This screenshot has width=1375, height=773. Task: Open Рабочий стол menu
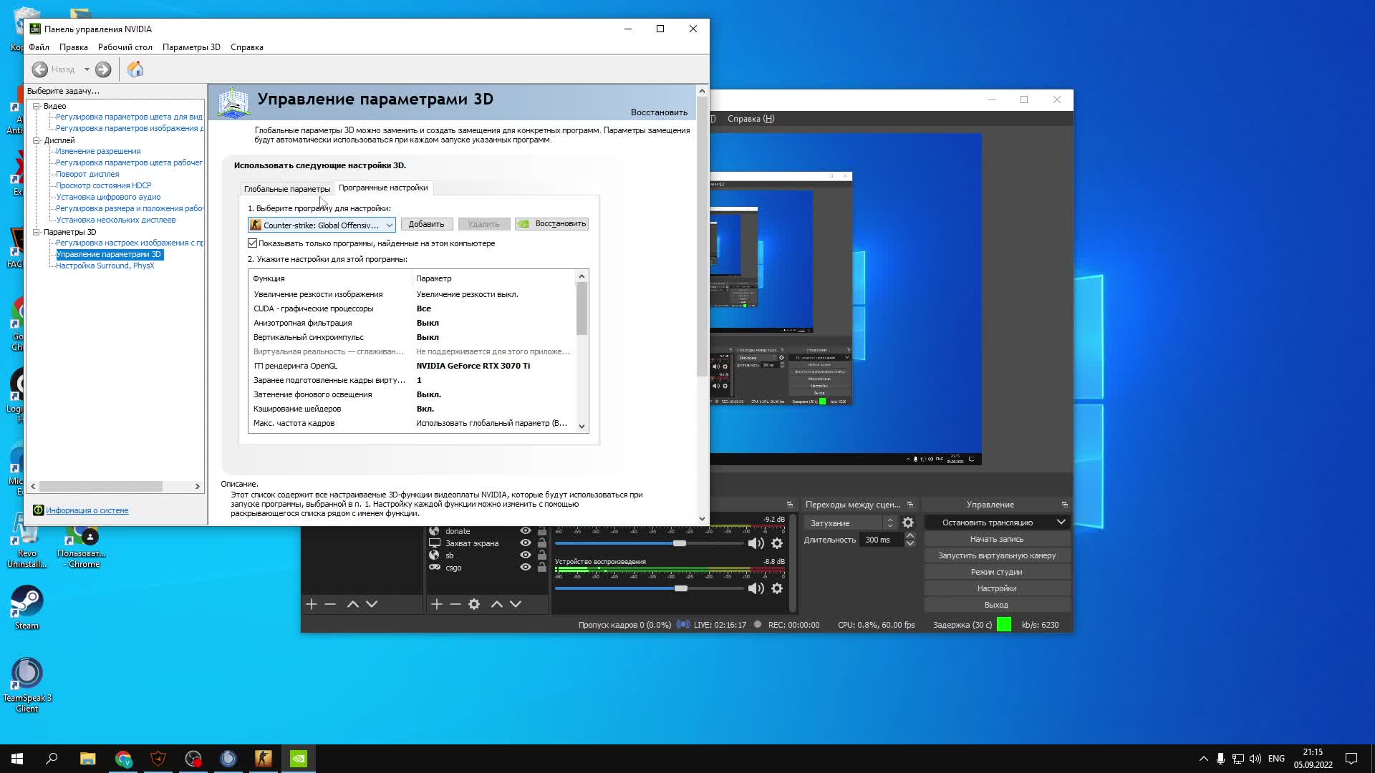(125, 47)
